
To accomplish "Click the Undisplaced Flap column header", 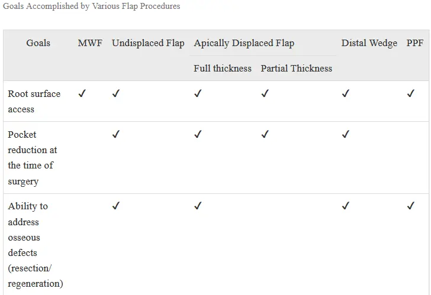I will (x=148, y=43).
